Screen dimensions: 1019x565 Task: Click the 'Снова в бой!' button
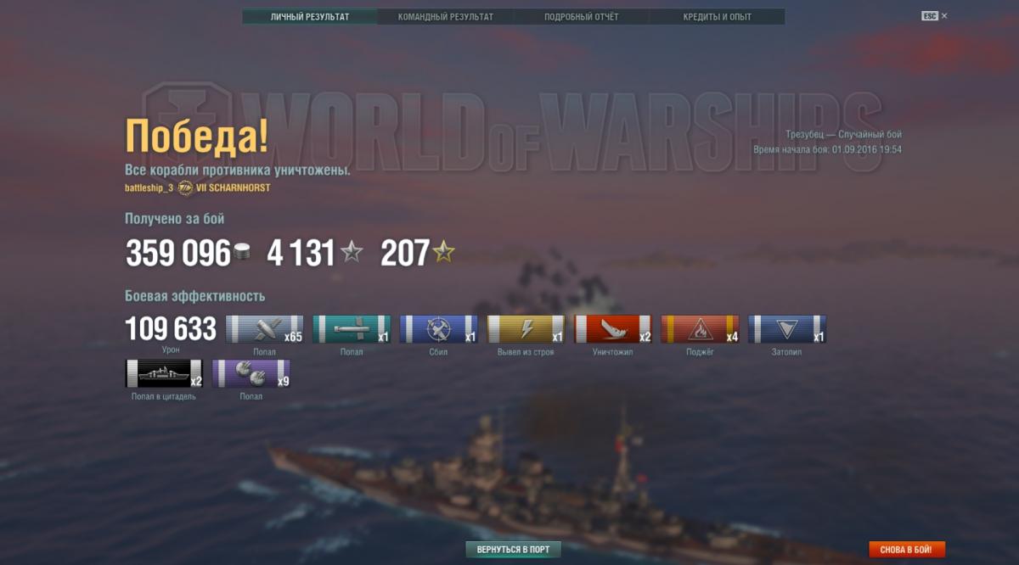pyautogui.click(x=907, y=550)
